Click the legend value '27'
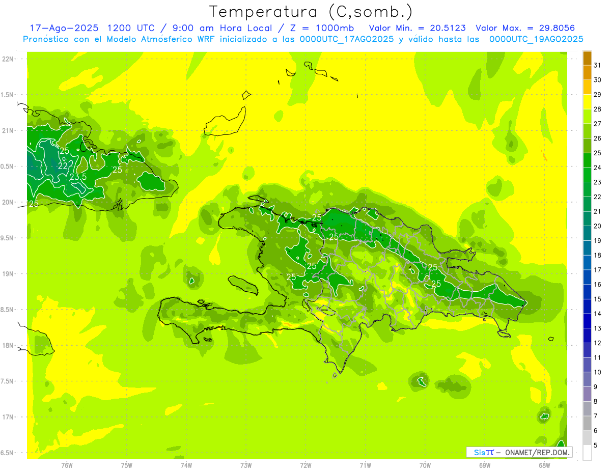 tap(598, 124)
